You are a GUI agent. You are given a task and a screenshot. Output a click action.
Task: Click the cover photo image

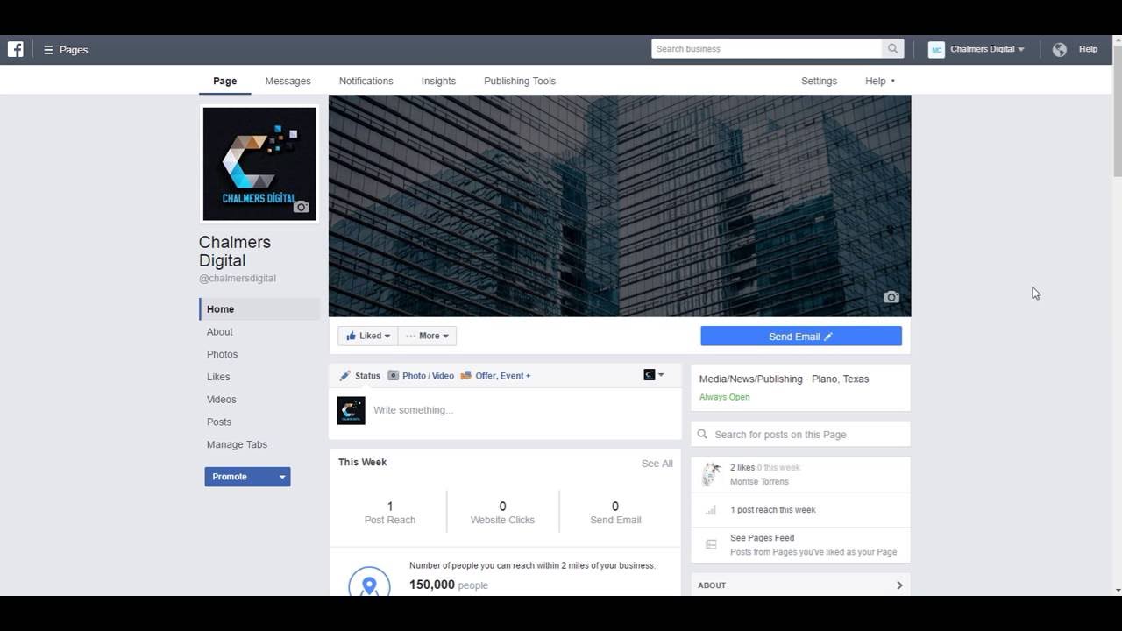pos(620,206)
